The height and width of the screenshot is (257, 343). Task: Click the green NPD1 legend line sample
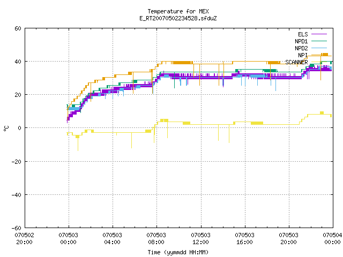point(319,41)
